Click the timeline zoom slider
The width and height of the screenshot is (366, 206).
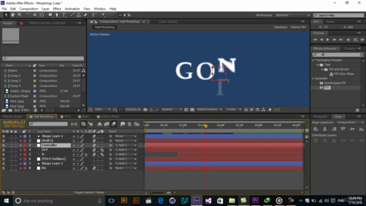coord(157,193)
